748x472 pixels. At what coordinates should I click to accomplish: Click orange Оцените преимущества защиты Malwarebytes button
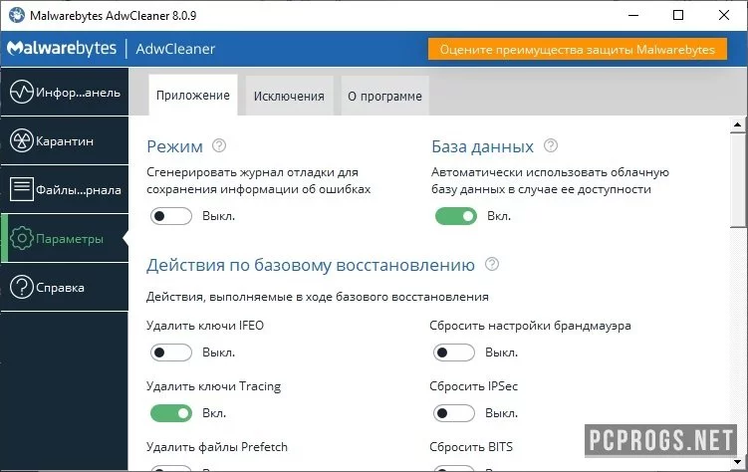pyautogui.click(x=578, y=49)
